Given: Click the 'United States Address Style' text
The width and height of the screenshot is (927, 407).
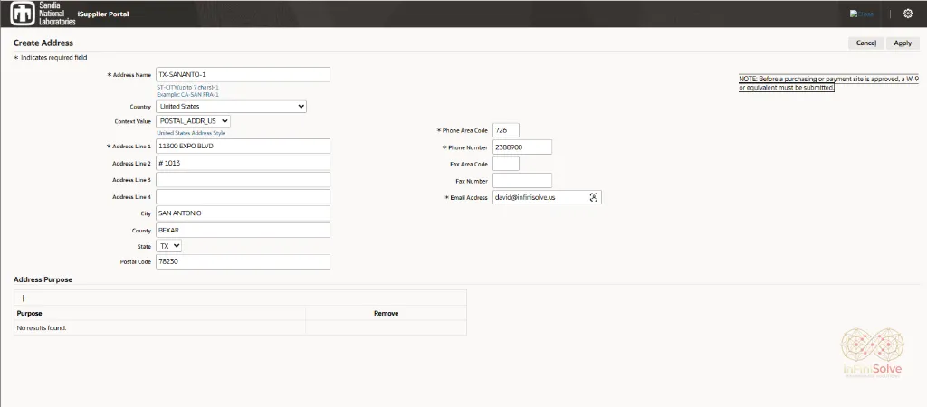Looking at the screenshot, I should click(x=191, y=133).
